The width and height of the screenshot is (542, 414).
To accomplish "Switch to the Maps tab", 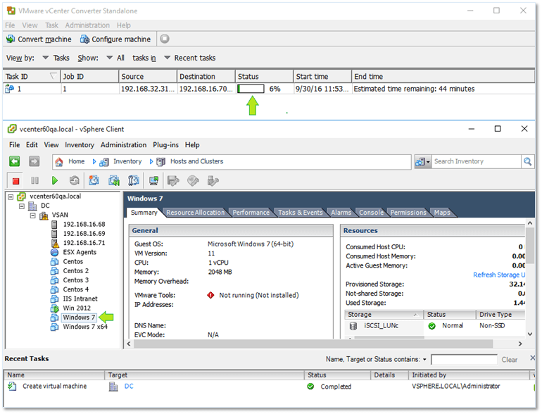I will 442,213.
